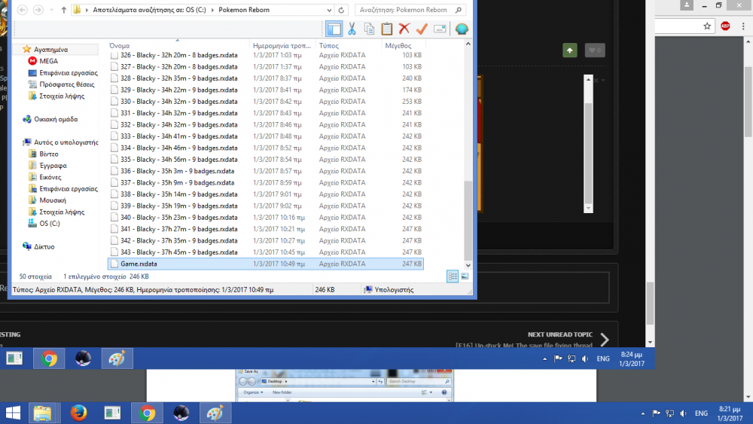Click the Cut scissors icon in toolbar
Screen dimensions: 753x424
tap(352, 29)
